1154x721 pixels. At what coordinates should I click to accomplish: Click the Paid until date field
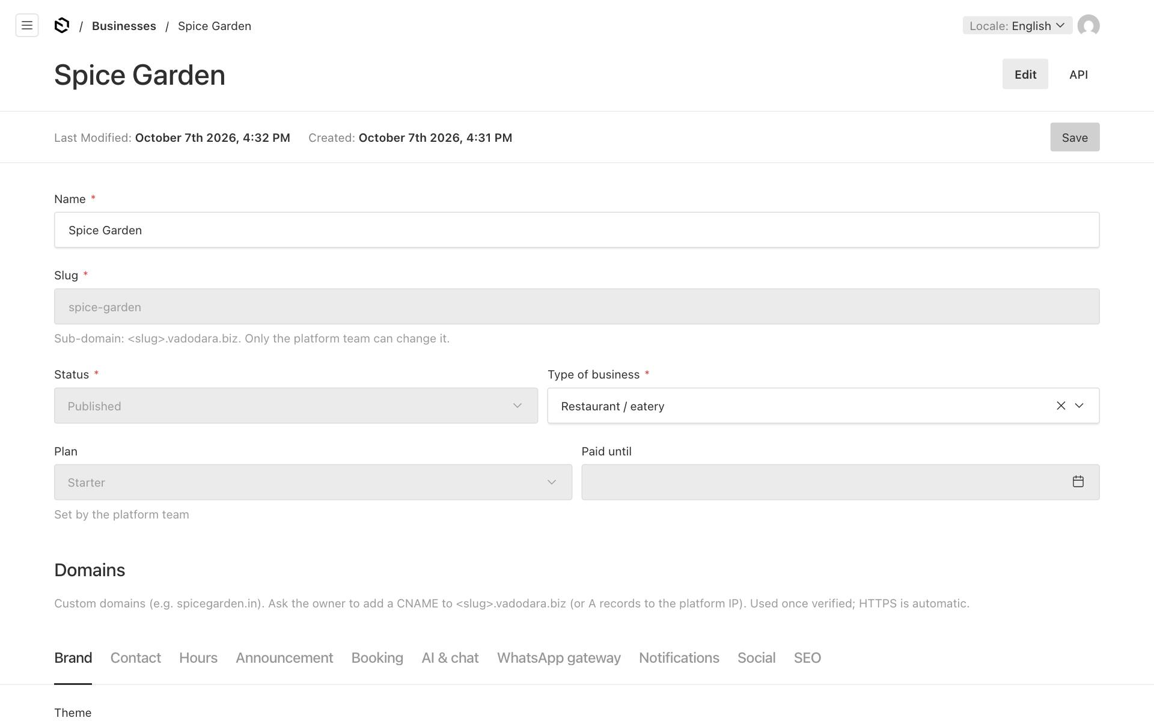840,482
